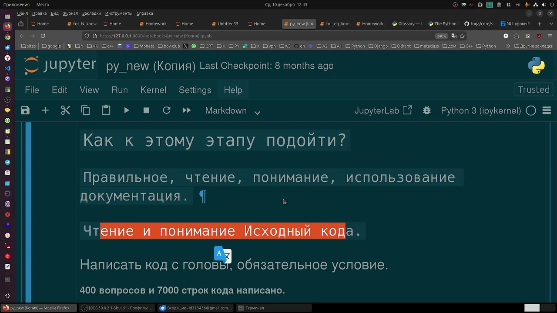
Task: Click the 240% zoom level indicator
Action: [x=441, y=36]
